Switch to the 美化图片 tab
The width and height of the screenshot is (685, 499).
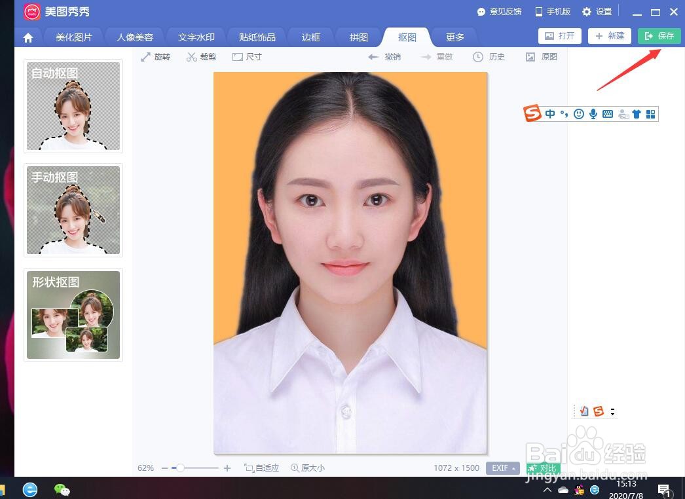pos(74,37)
